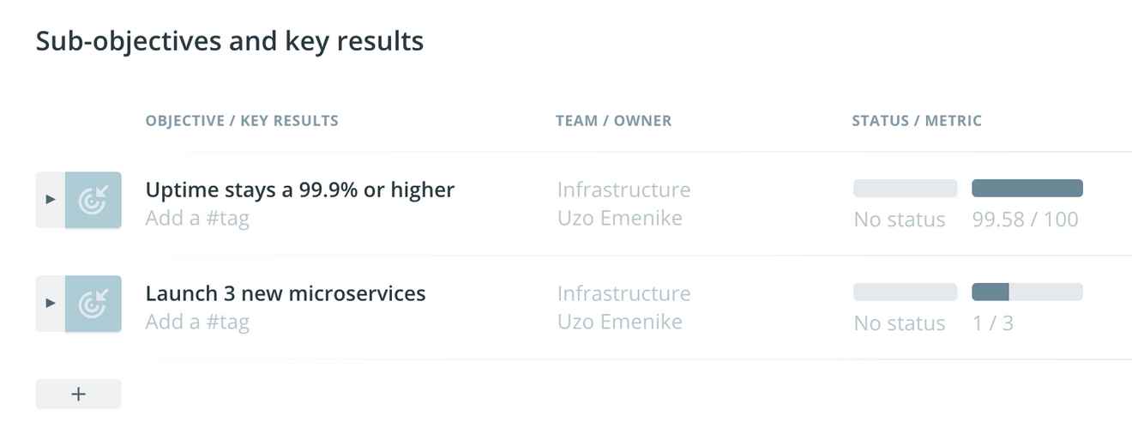This screenshot has height=434, width=1132.
Task: Open Launch 3 new microservices objective
Action: [286, 293]
